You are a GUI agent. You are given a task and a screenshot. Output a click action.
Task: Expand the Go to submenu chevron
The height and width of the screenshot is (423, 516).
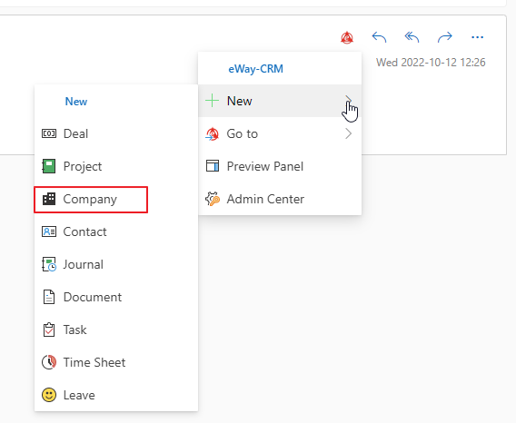(x=348, y=133)
